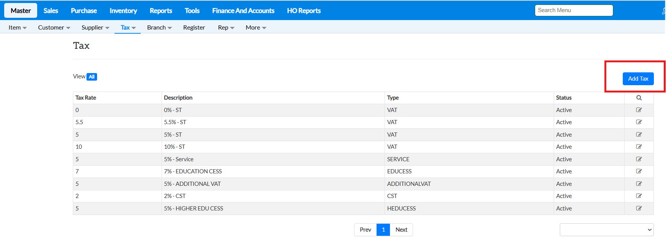The width and height of the screenshot is (666, 243).
Task: Edit the 10% - ST tax entry
Action: [639, 146]
